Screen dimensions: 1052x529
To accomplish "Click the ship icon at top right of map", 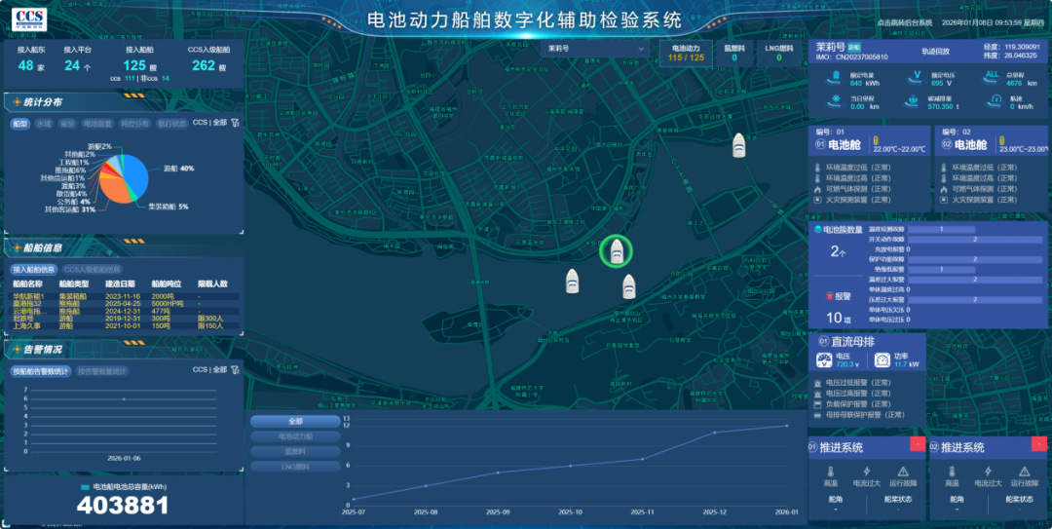I will point(739,145).
